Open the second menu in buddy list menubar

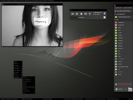click(128, 8)
